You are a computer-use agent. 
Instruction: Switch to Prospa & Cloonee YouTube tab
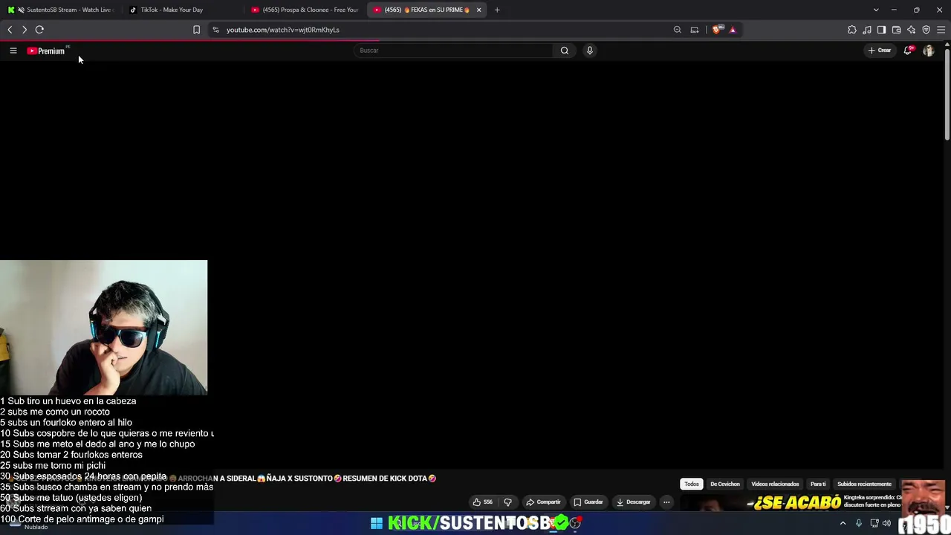click(x=305, y=10)
